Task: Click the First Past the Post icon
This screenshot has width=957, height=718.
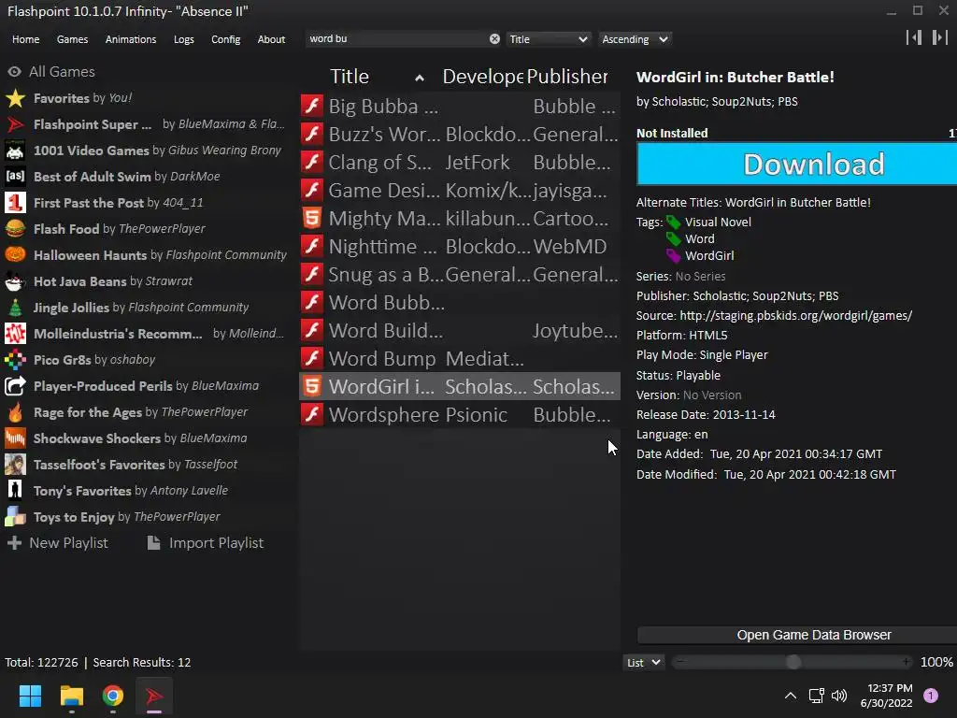Action: point(15,203)
